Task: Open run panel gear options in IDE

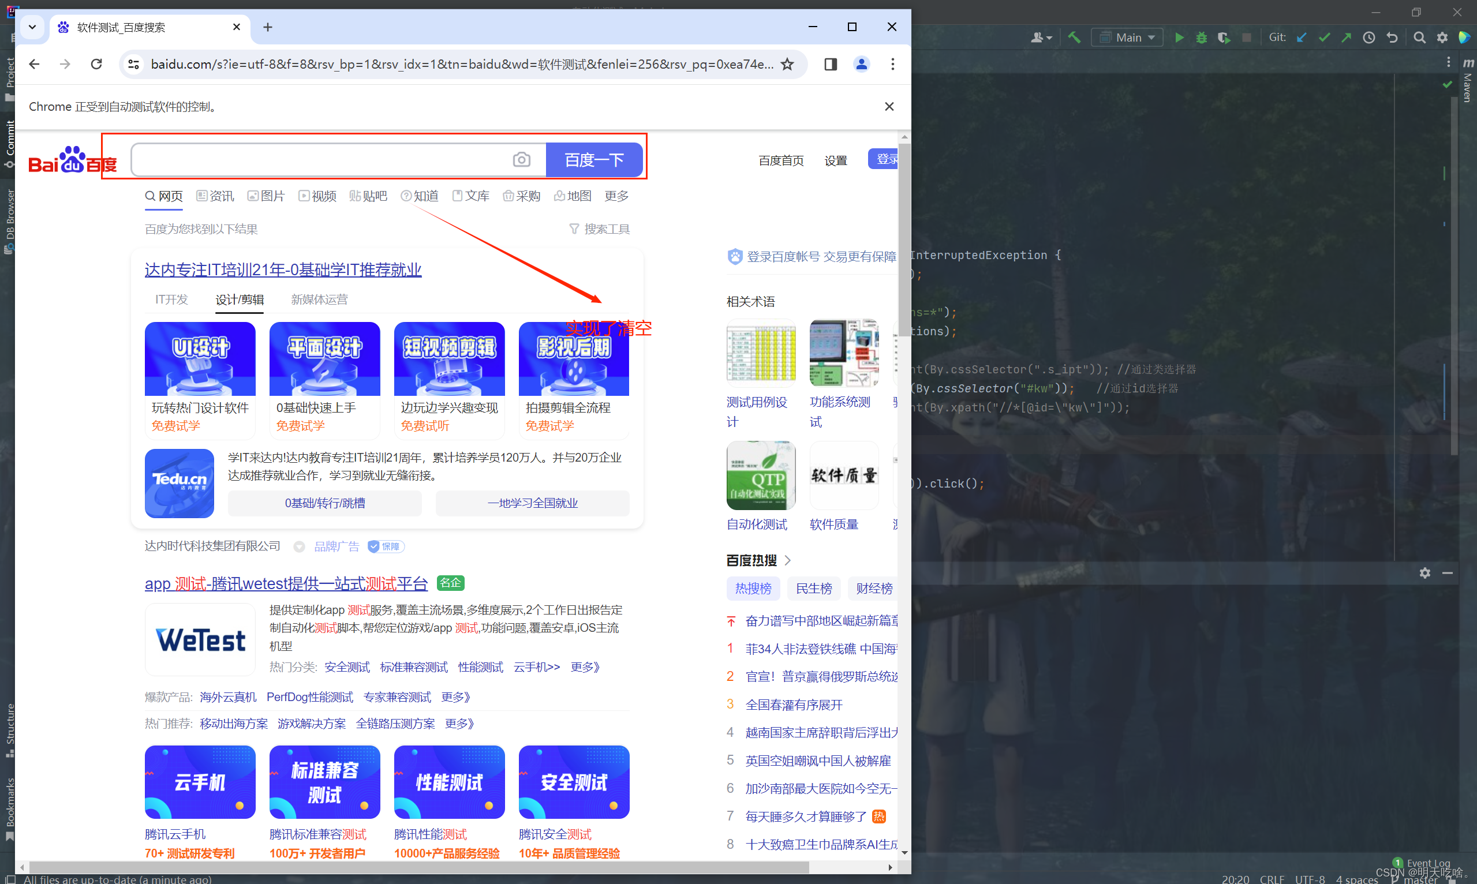Action: 1424,572
